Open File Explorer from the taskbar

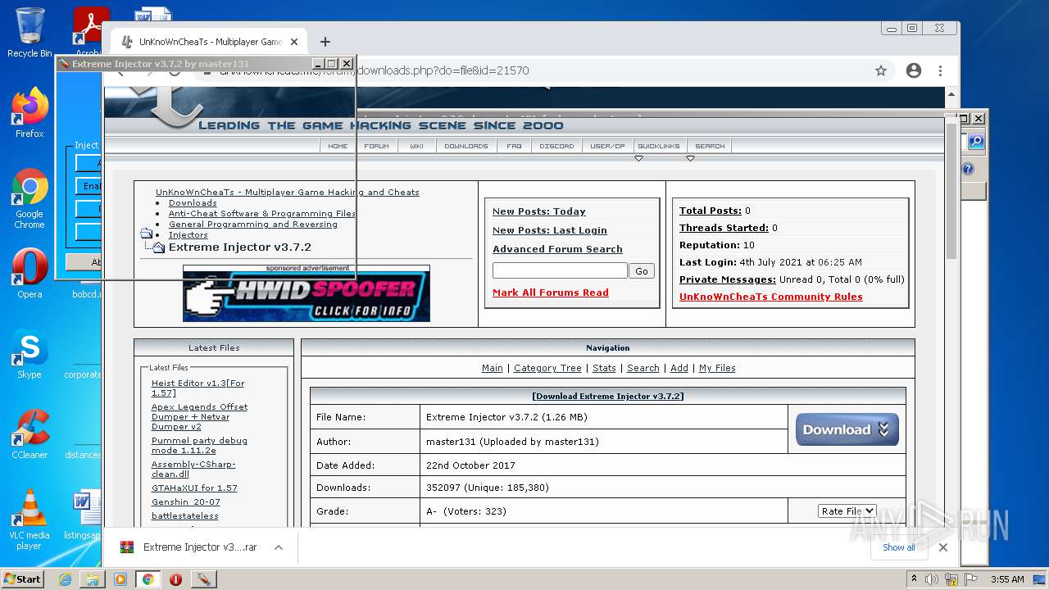pyautogui.click(x=93, y=579)
